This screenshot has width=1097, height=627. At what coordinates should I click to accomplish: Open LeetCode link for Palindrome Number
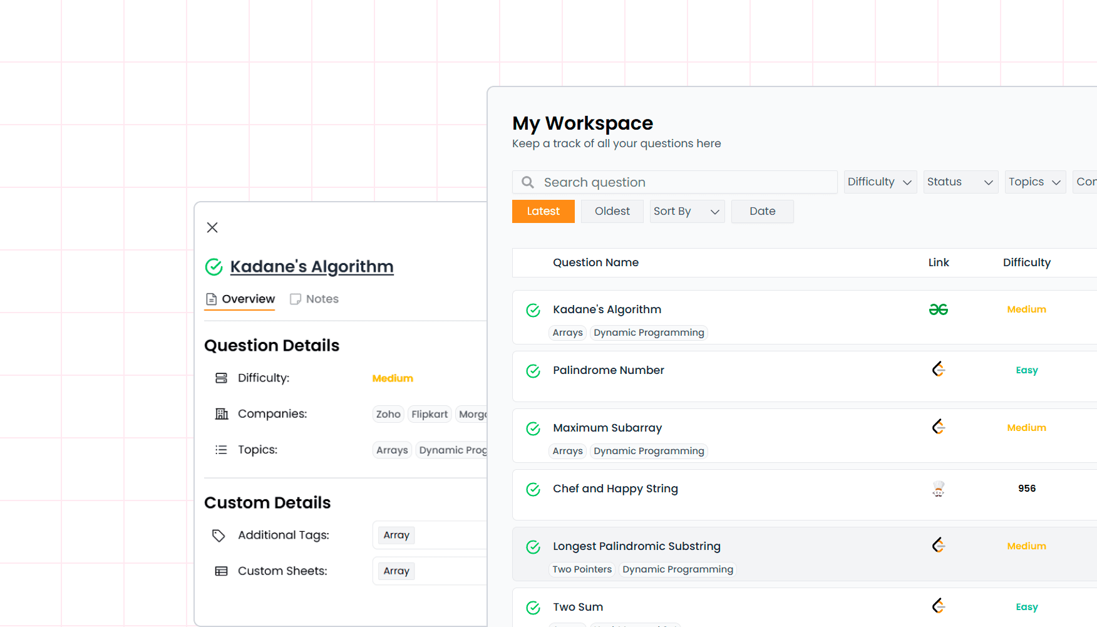coord(938,370)
